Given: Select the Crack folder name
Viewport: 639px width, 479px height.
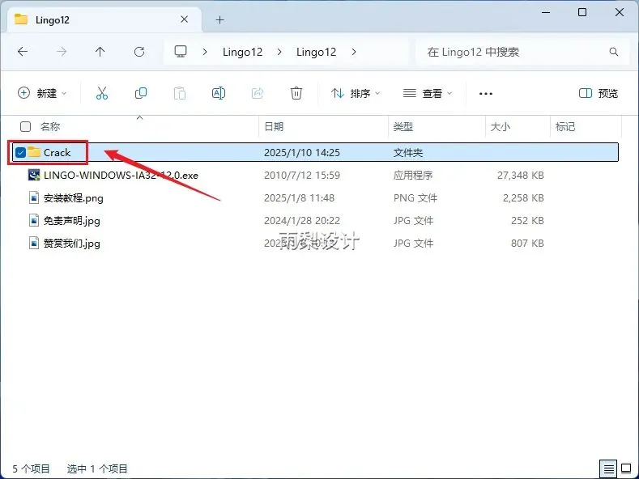Looking at the screenshot, I should click(57, 152).
